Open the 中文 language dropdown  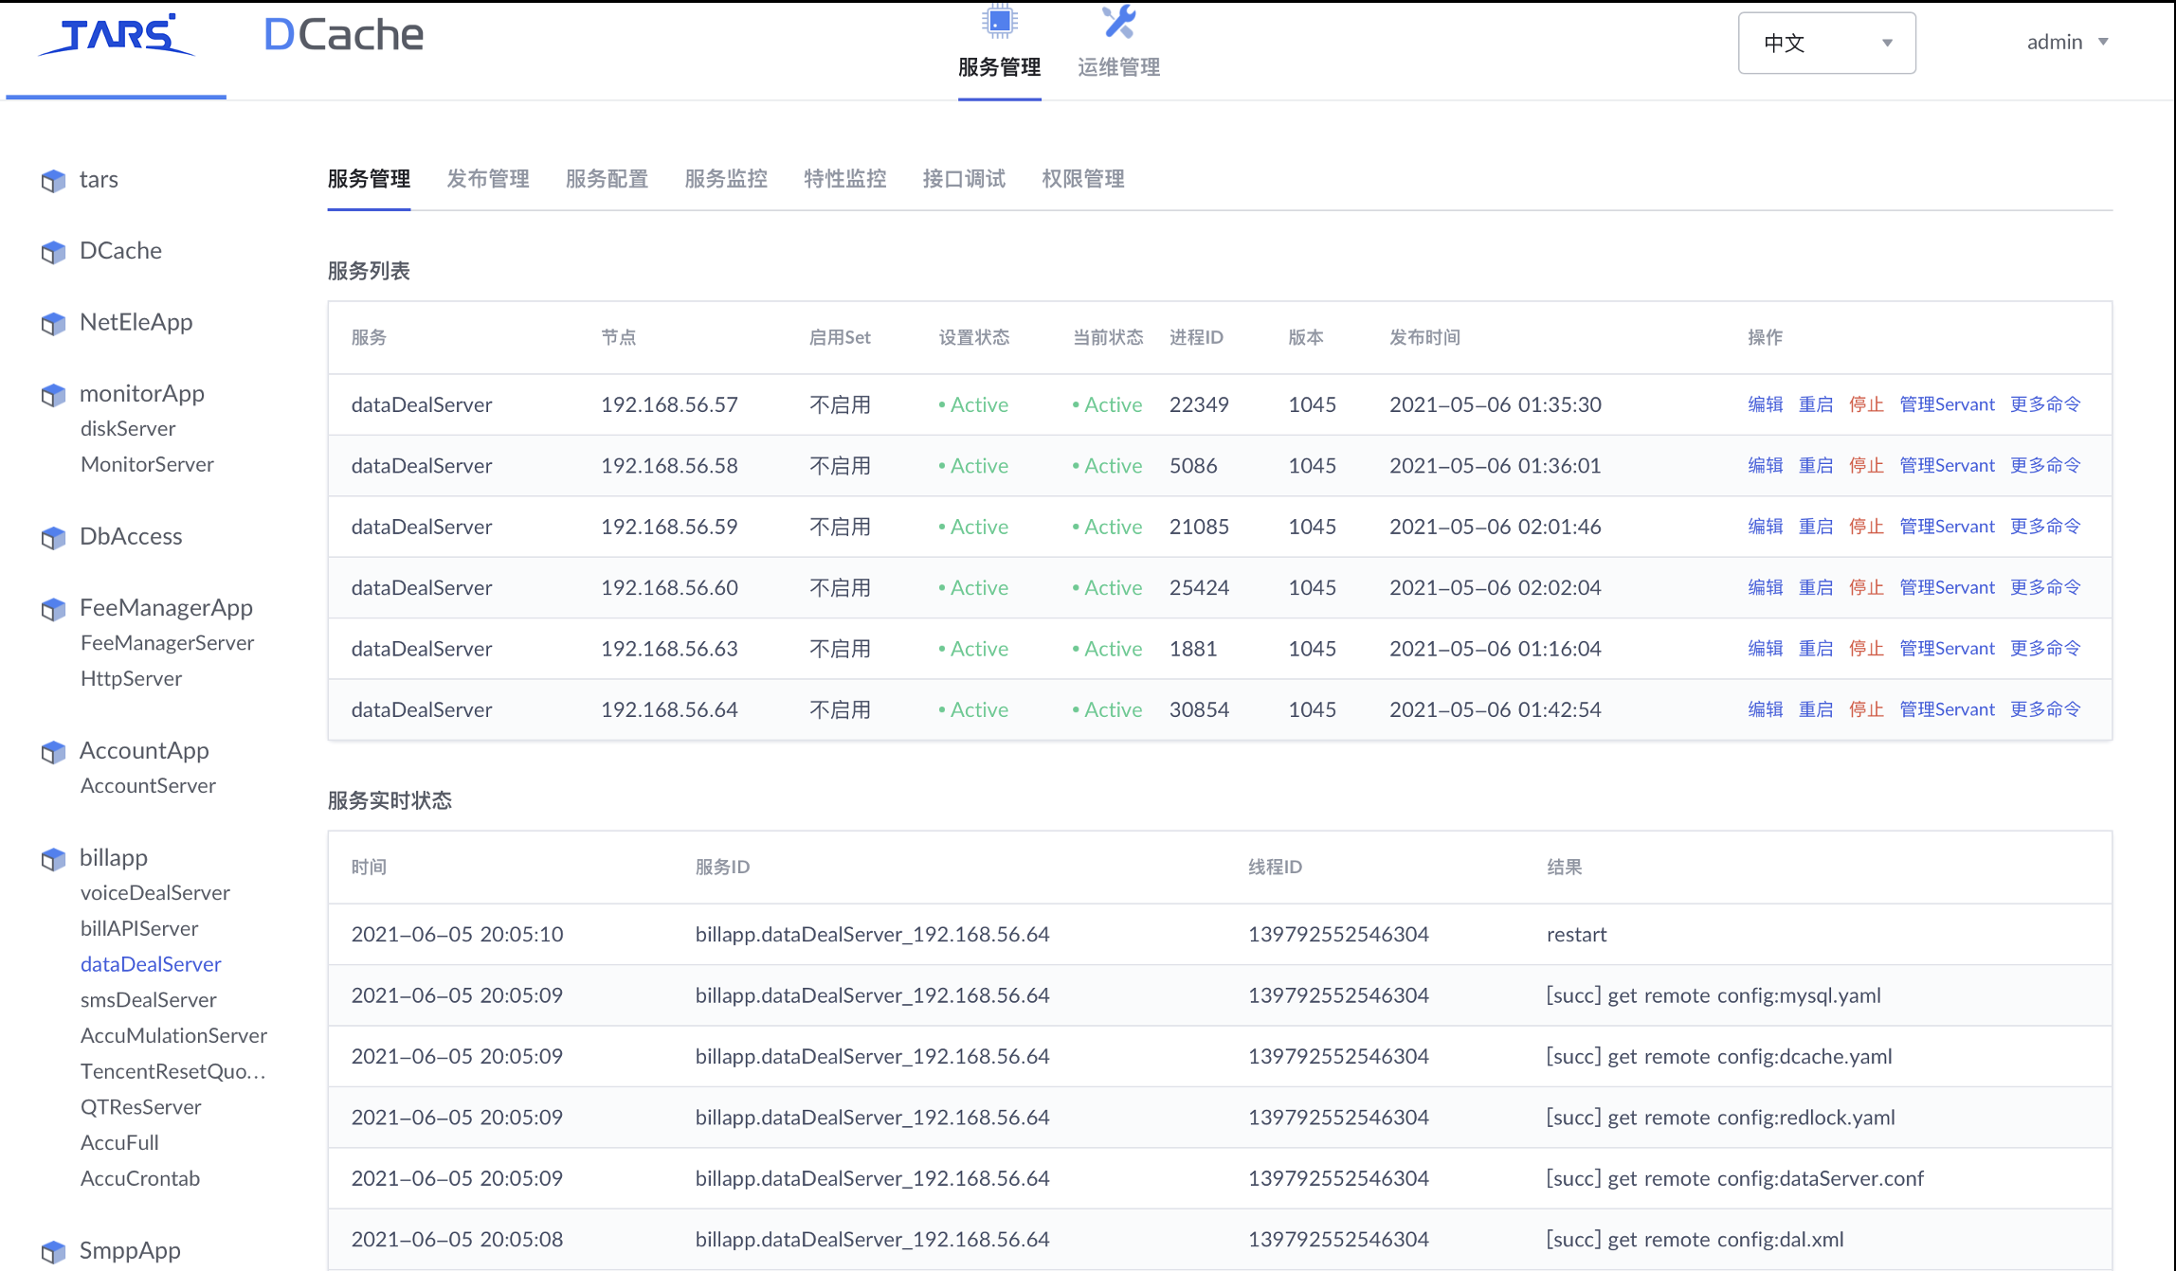point(1826,43)
